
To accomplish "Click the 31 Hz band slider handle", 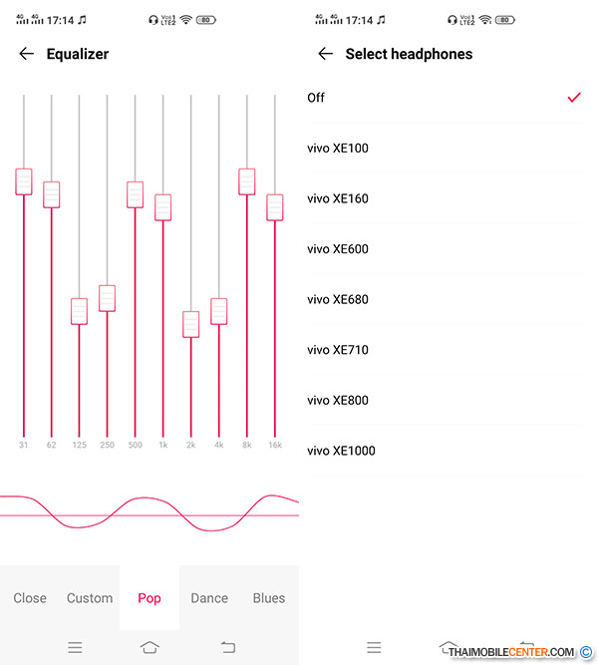I will click(24, 181).
